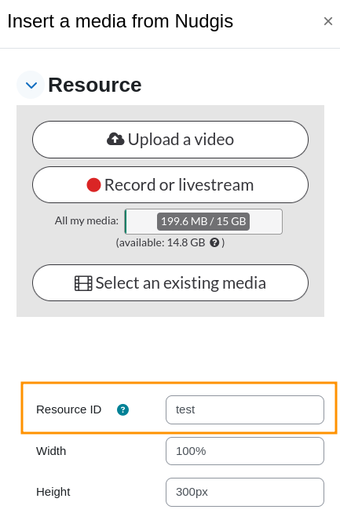
Task: Focus the Resource ID text field
Action: point(245,409)
